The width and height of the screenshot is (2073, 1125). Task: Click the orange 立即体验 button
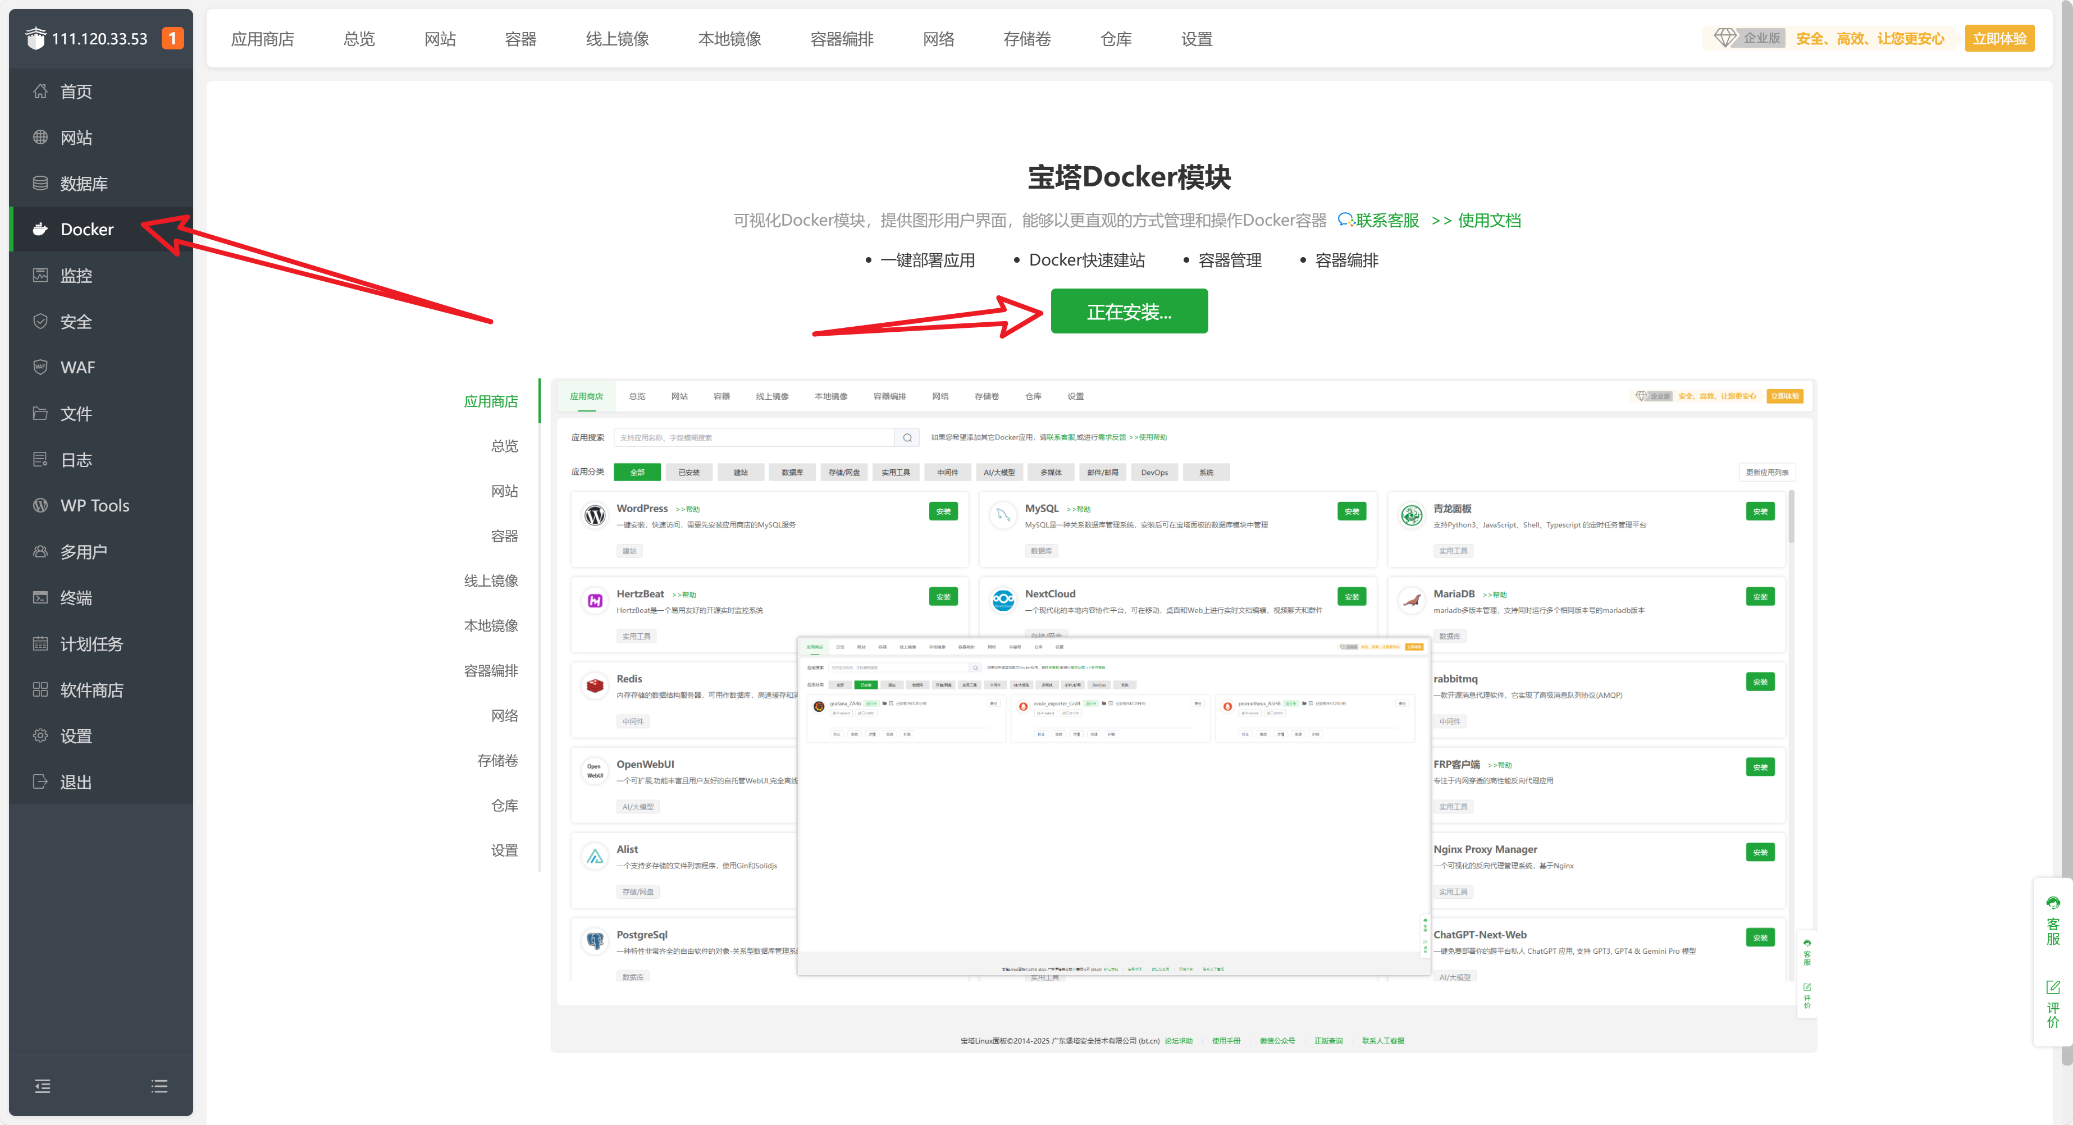[1999, 38]
